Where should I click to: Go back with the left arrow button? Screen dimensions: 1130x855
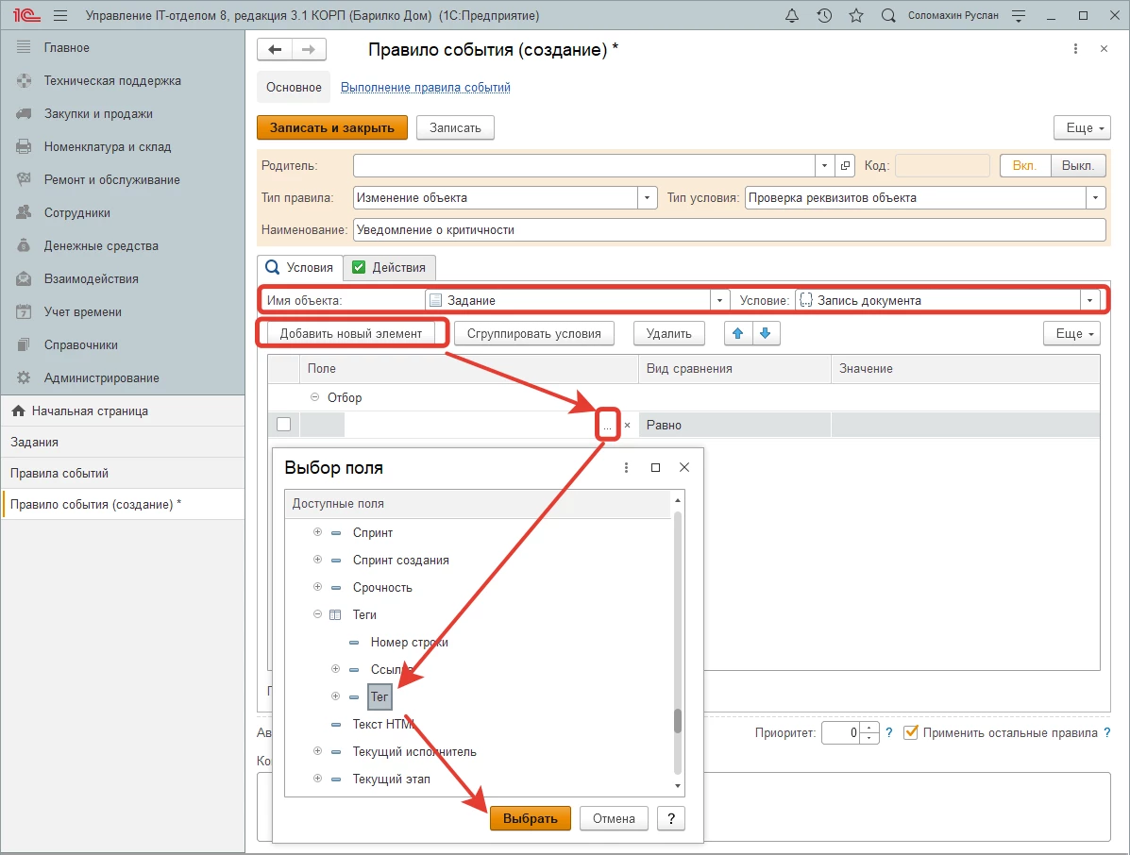275,49
